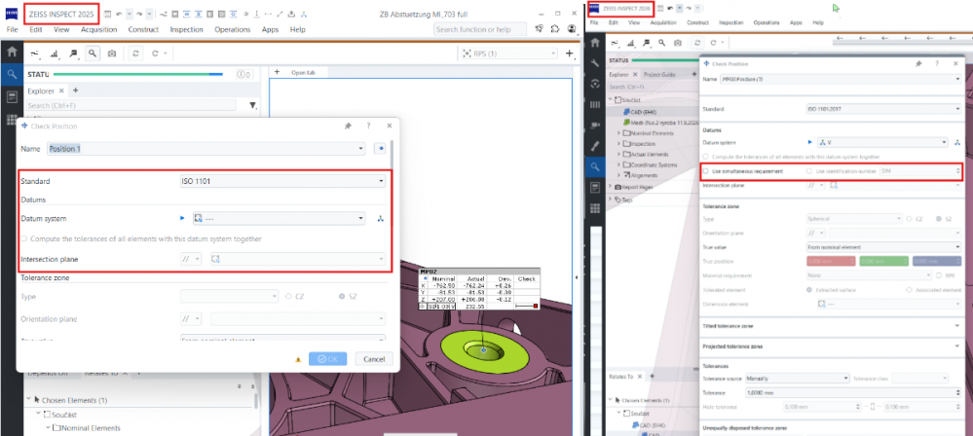Pin the ISO 1101:2017 Check Position dialog
This screenshot has width=973, height=436.
pos(917,63)
